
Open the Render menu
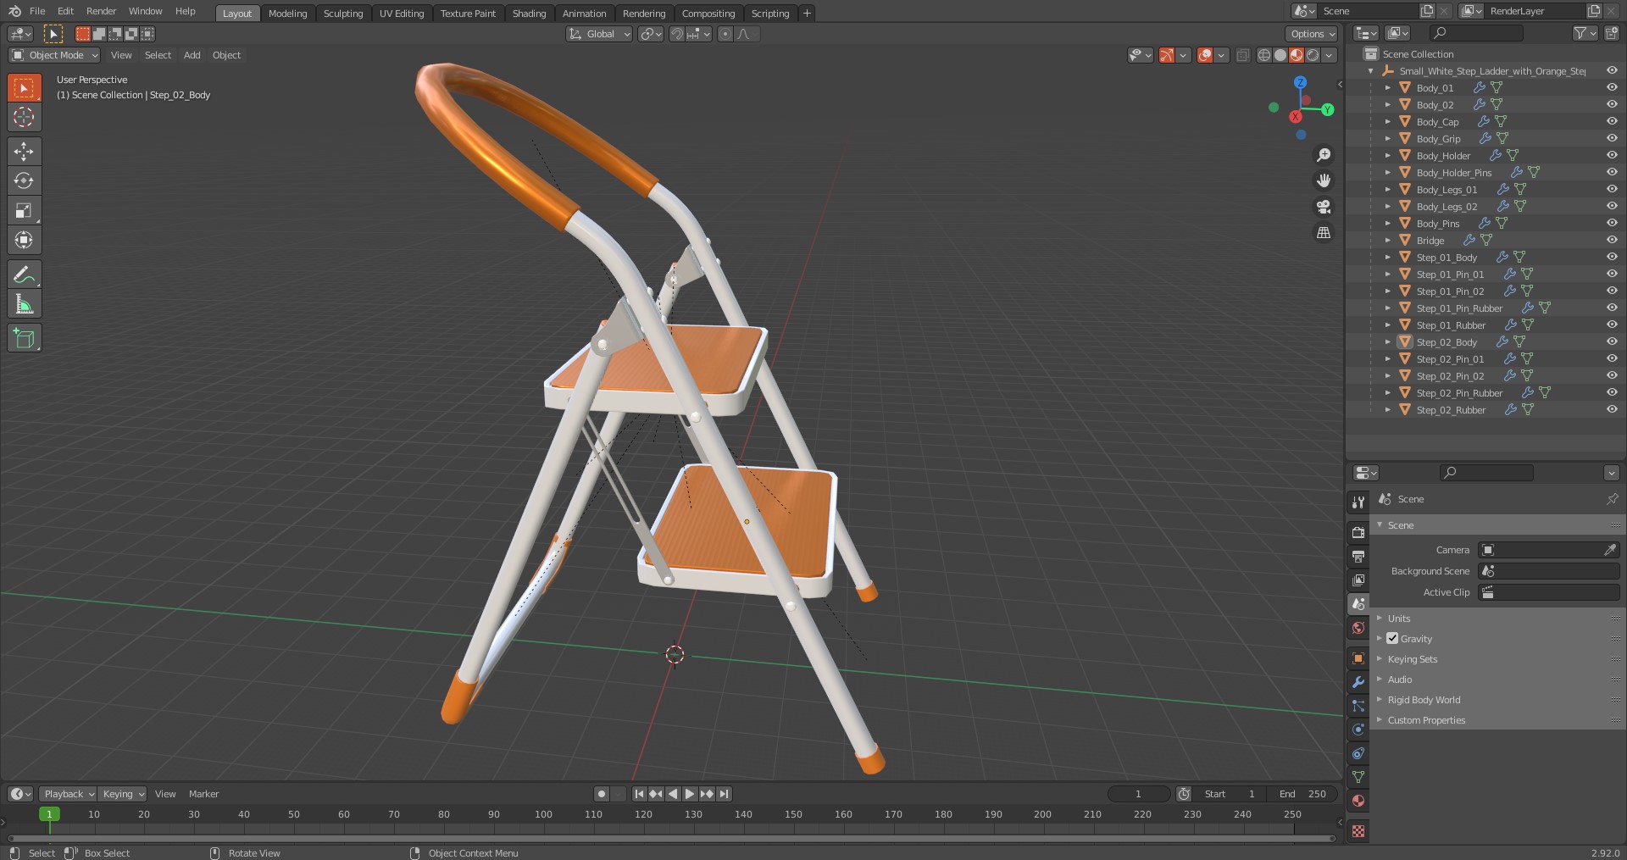coord(101,11)
